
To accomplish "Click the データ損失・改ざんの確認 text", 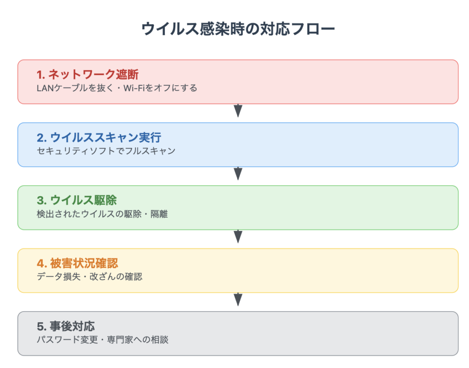I will 89,277.
